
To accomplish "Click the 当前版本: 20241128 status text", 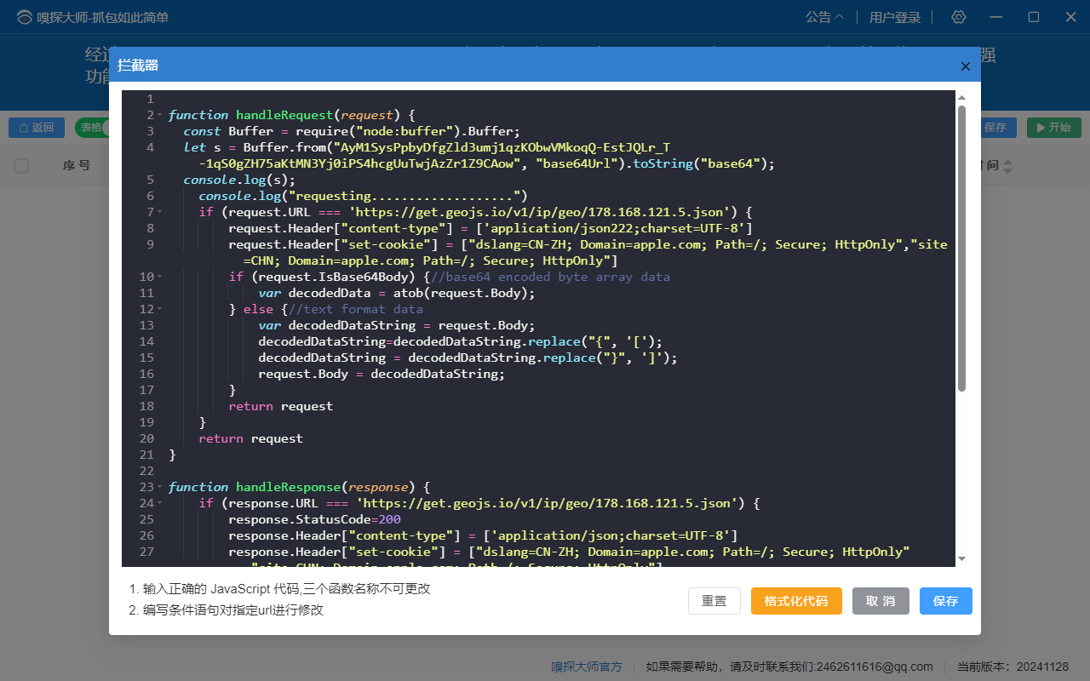I will point(1013,667).
